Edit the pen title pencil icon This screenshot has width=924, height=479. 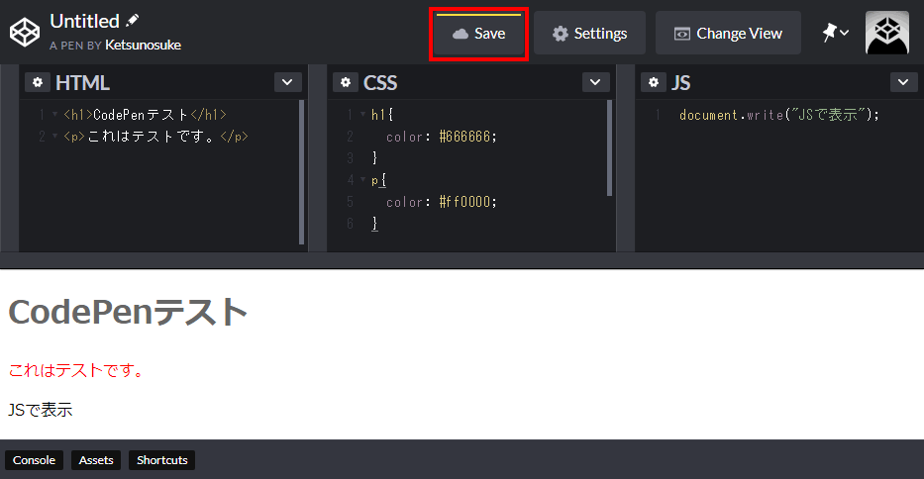coord(132,21)
